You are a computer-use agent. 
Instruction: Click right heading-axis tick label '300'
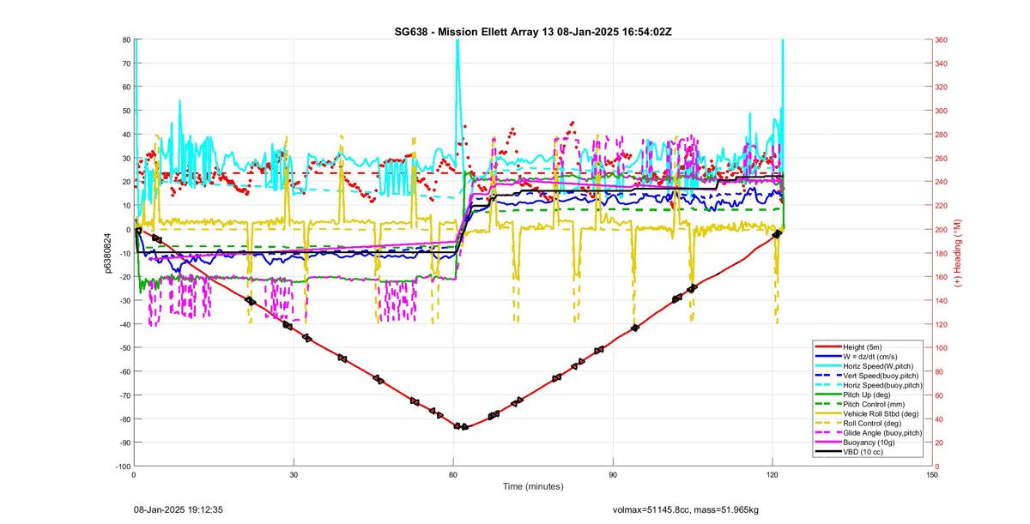click(x=942, y=111)
